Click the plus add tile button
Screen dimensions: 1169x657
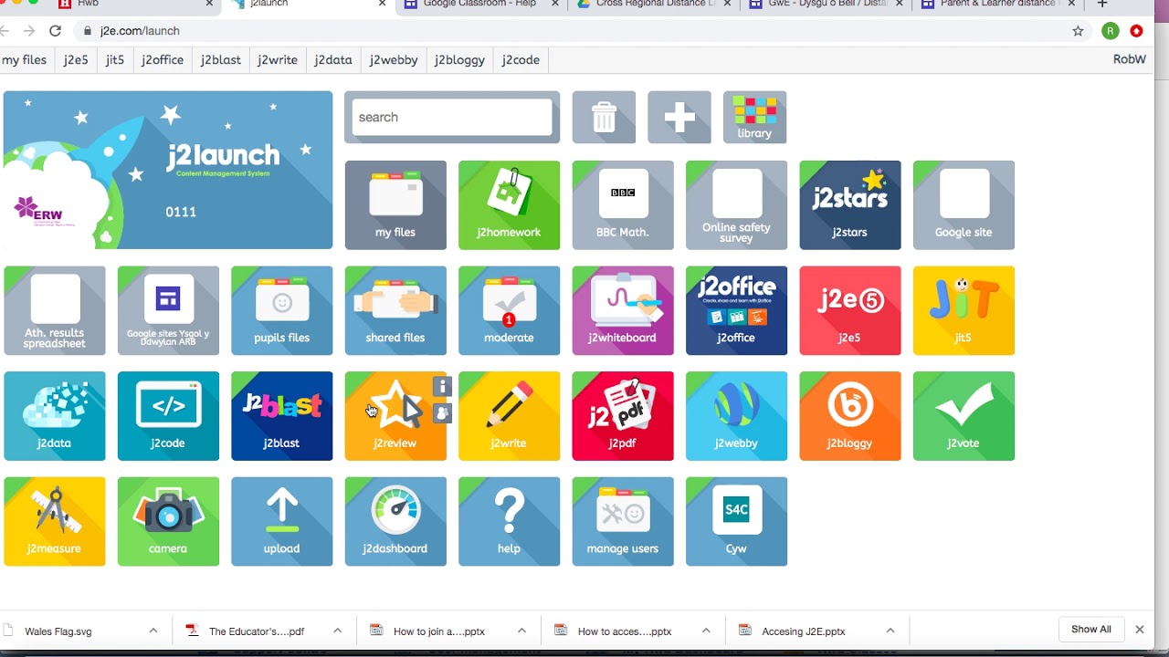pyautogui.click(x=679, y=117)
